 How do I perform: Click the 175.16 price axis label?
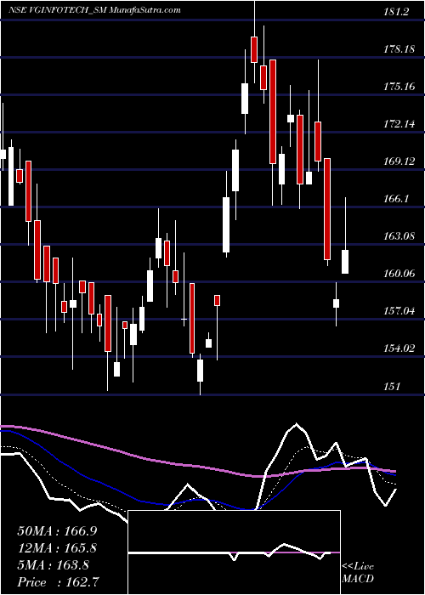coord(399,87)
